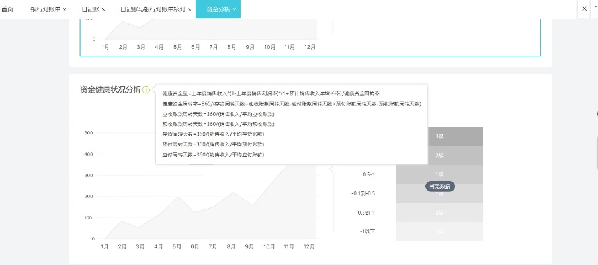Viewport: 598px width, 265px height.
Task: Click the info icon beside 资金健康状况分析
Action: click(146, 90)
